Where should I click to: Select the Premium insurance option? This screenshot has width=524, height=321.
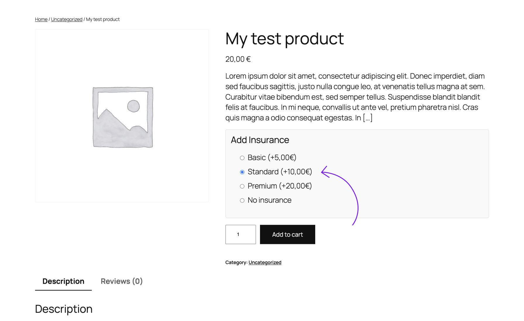242,186
